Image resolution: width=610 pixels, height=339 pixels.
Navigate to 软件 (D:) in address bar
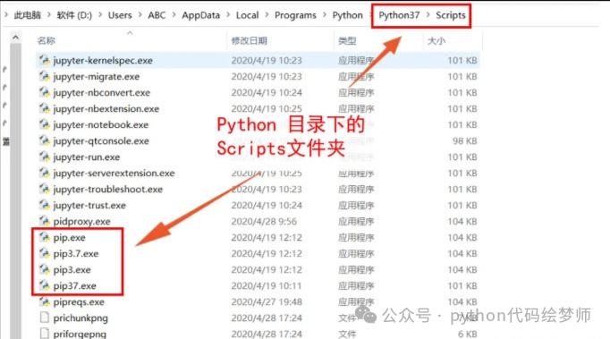(x=74, y=15)
